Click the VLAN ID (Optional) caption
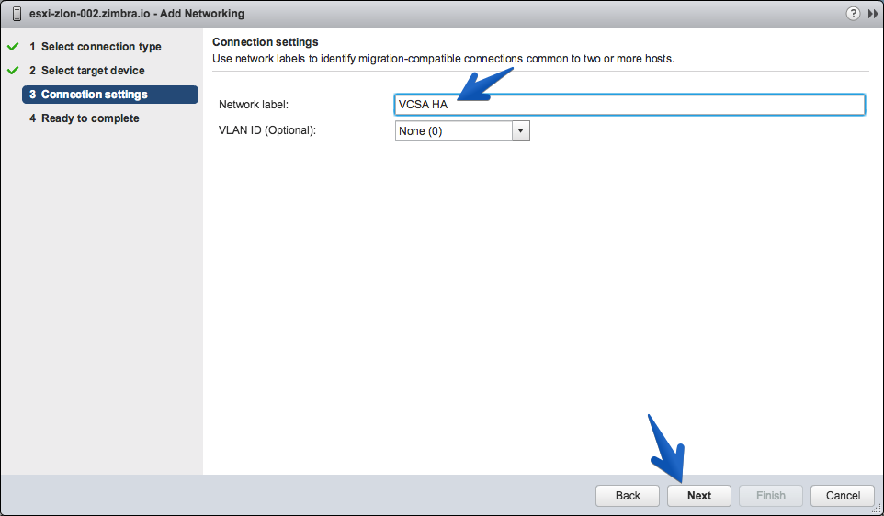 click(267, 130)
